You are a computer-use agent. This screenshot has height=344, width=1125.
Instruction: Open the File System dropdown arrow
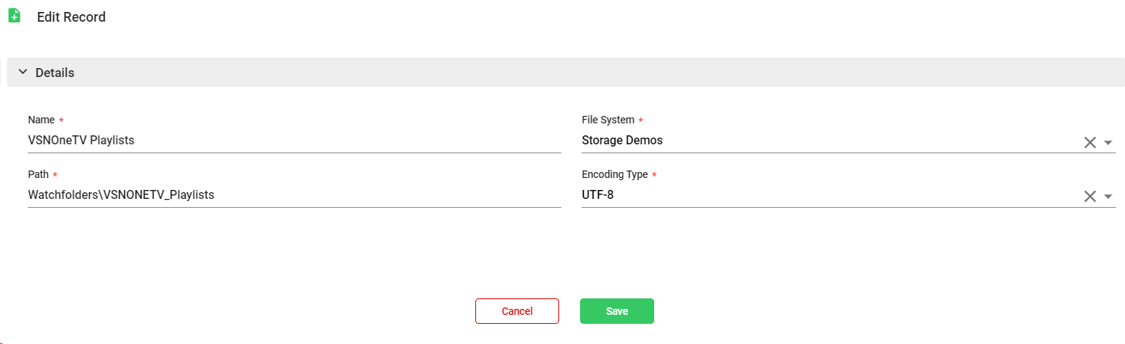coord(1109,142)
